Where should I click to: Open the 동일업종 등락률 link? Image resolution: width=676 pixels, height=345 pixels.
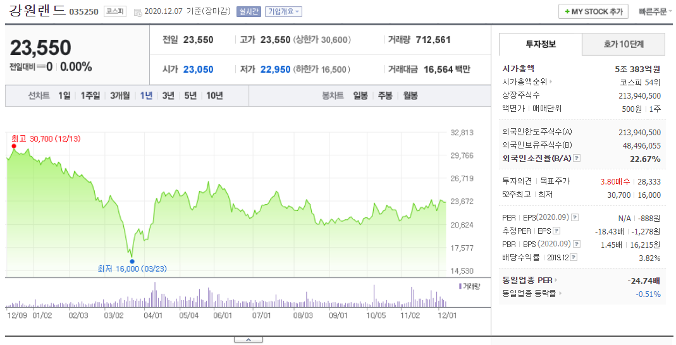pyautogui.click(x=529, y=293)
